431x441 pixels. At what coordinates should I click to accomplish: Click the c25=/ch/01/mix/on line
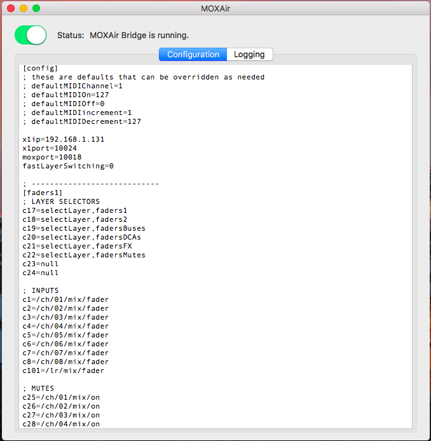[x=61, y=397]
